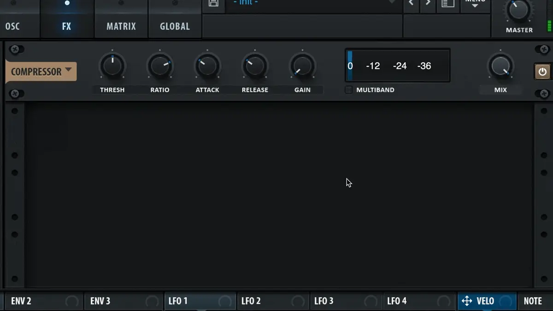The width and height of the screenshot is (553, 311).
Task: Click the RELEASE knob
Action: click(255, 66)
